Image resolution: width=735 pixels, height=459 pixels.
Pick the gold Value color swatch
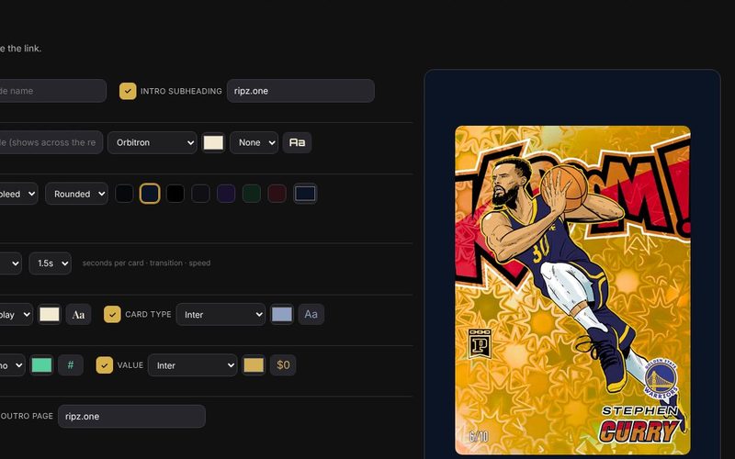click(x=254, y=364)
